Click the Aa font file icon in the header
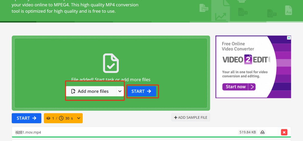303x141 pixels. (288, 10)
